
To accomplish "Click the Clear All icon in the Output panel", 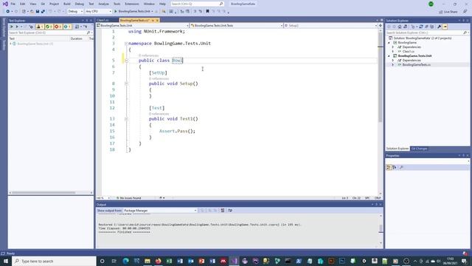I will tap(223, 211).
